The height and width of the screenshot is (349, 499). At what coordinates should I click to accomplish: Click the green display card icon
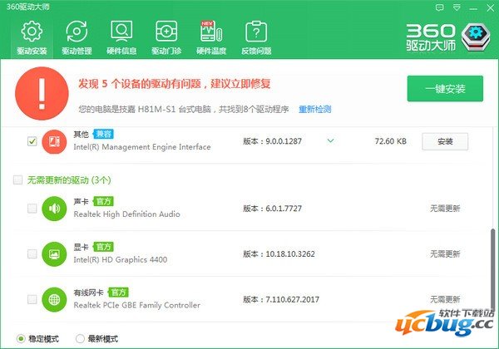[x=54, y=254]
